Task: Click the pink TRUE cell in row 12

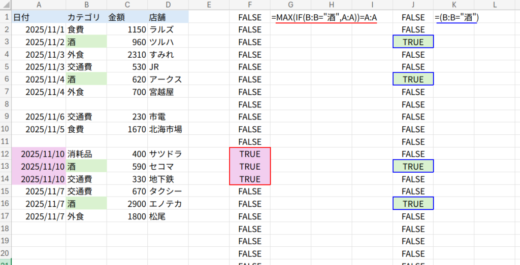Action: pyautogui.click(x=249, y=154)
